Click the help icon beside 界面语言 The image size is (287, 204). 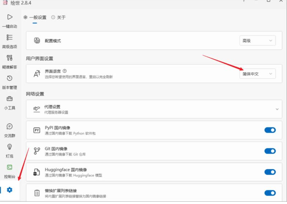tap(65, 71)
